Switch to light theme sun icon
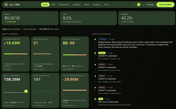Image resolution: width=176 pixels, height=109 pixels. click(135, 5)
